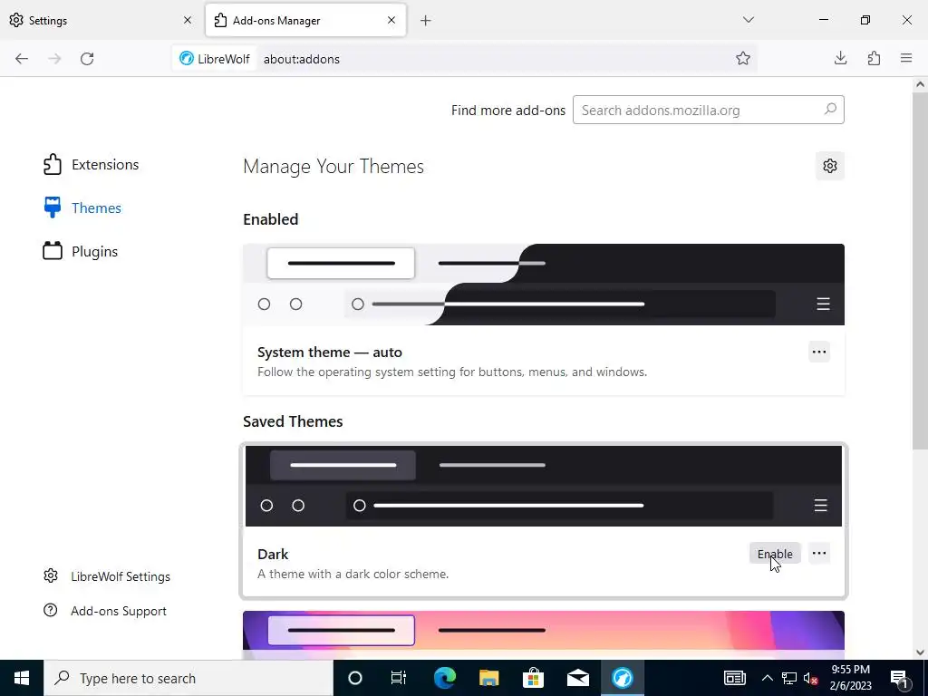
Task: Open the notification center icon
Action: [x=900, y=678]
